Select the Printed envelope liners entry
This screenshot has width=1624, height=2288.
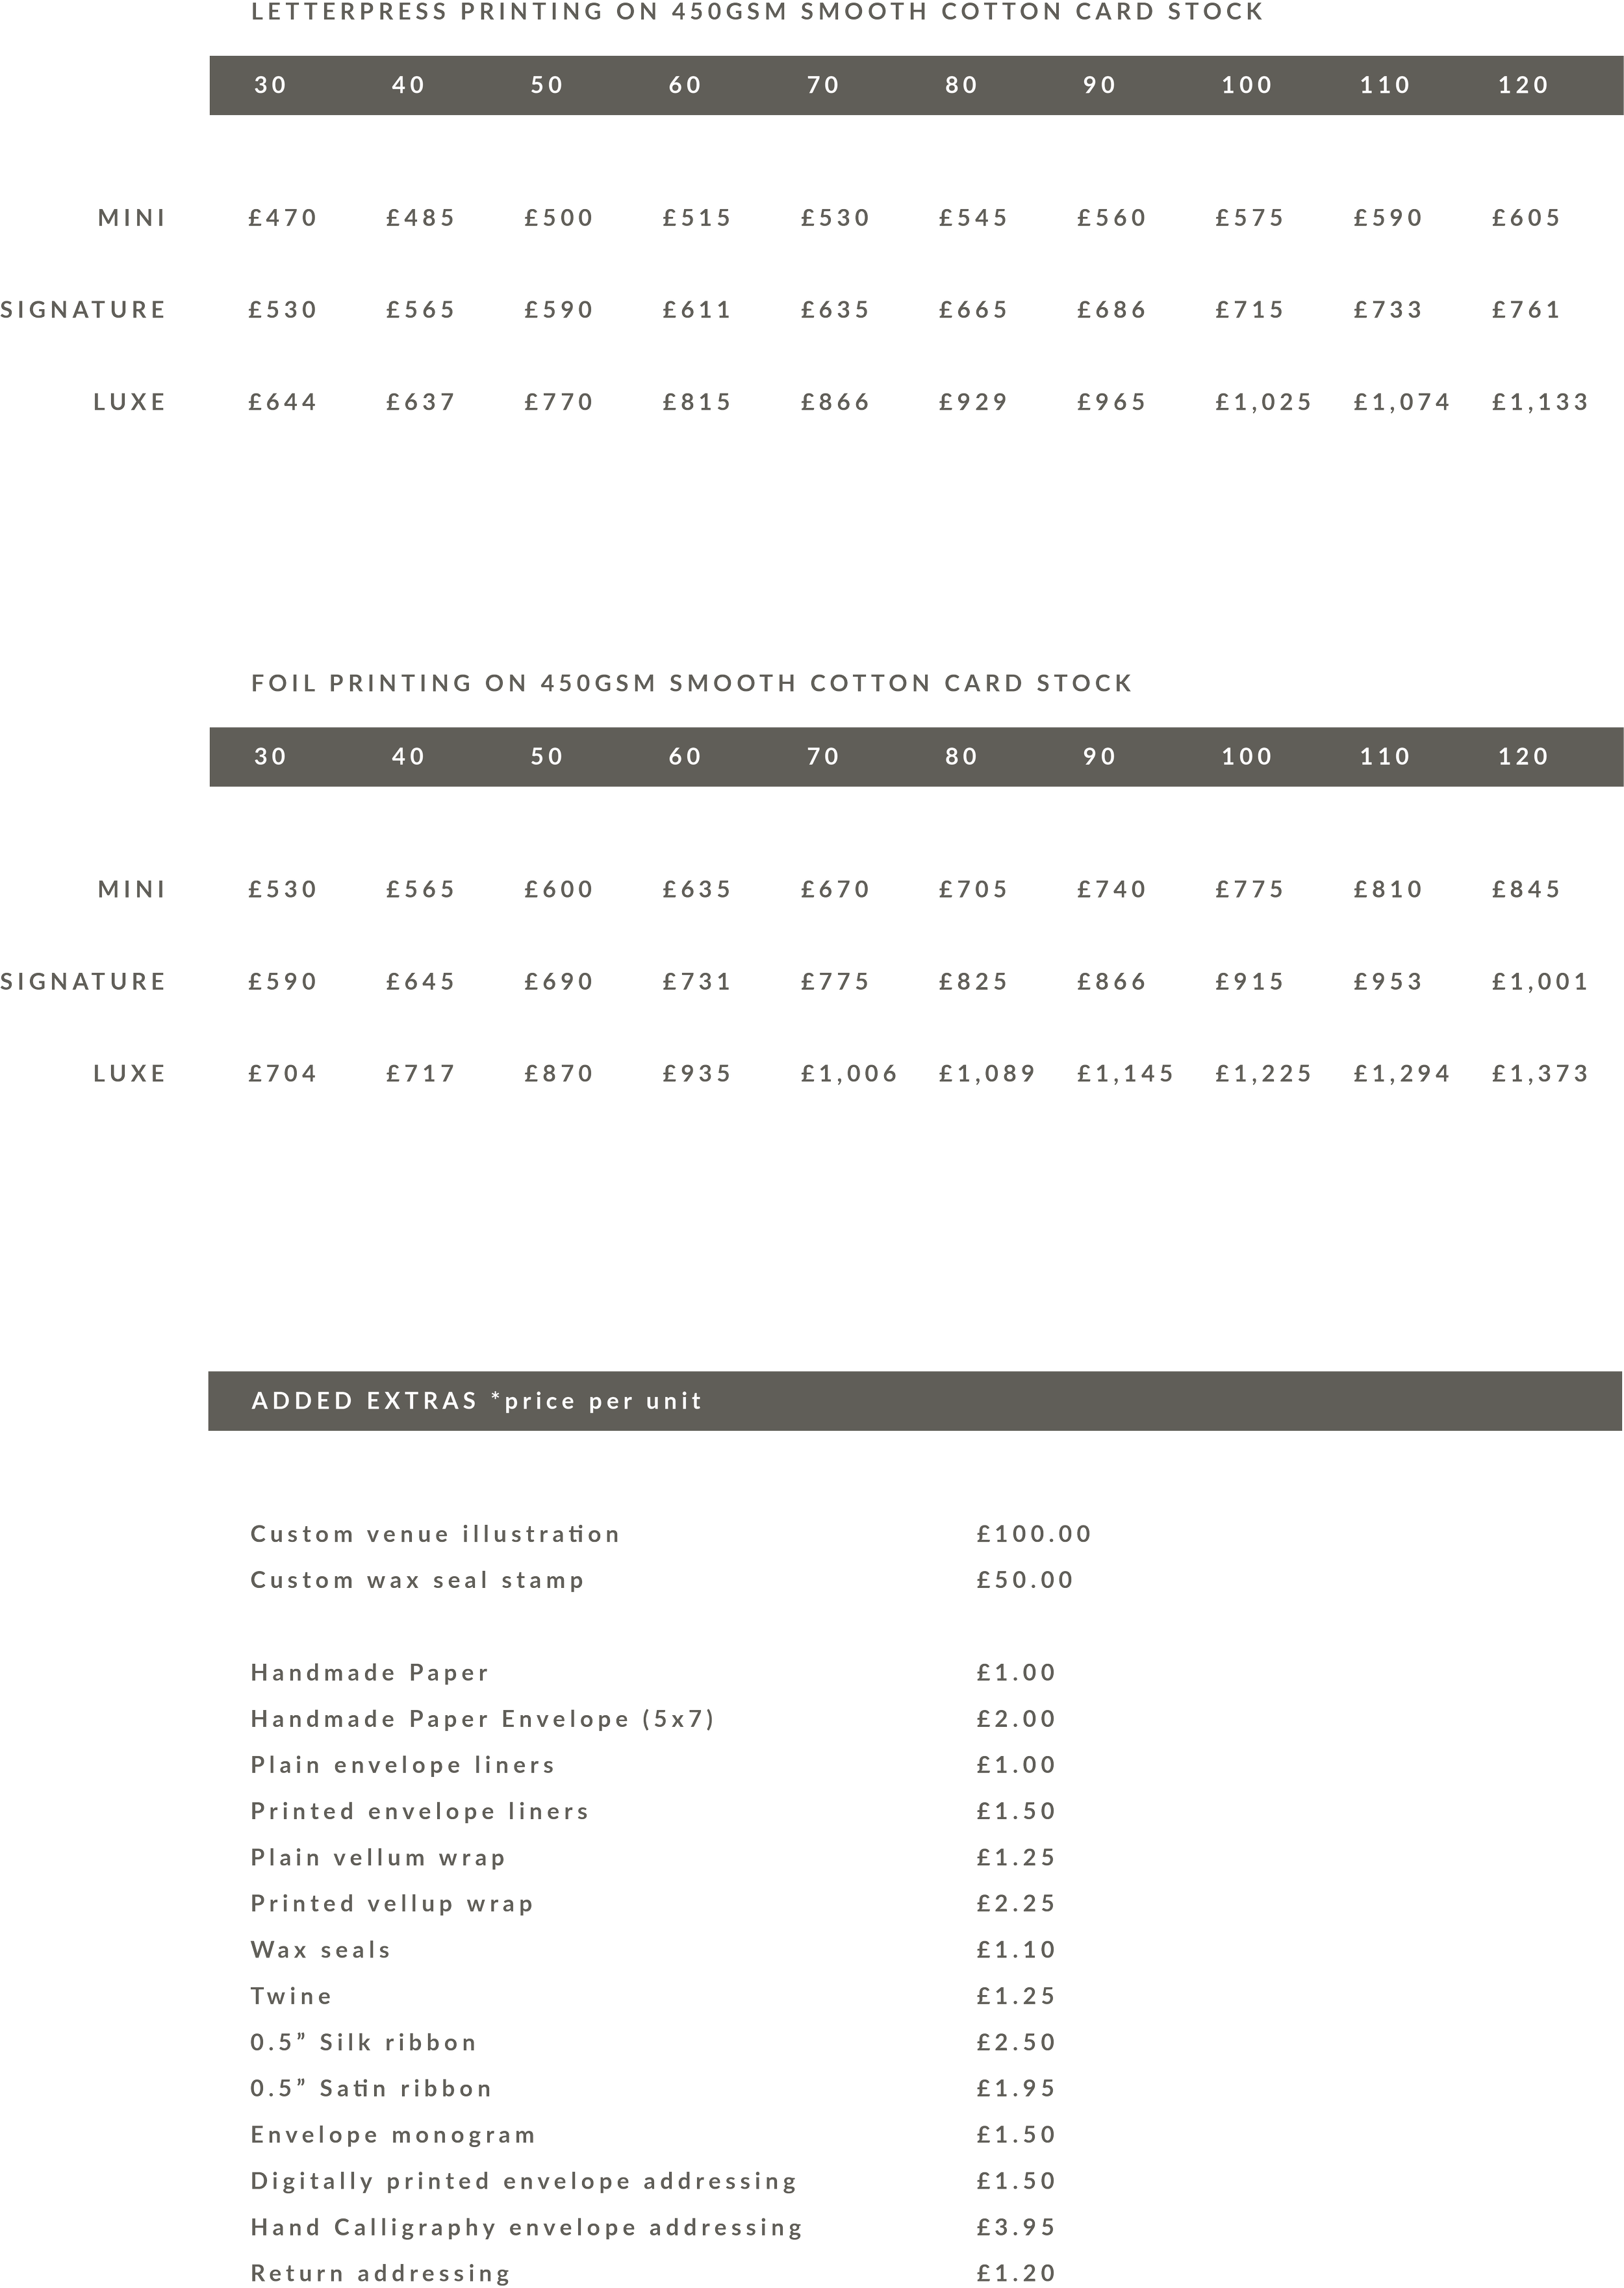(x=419, y=1811)
